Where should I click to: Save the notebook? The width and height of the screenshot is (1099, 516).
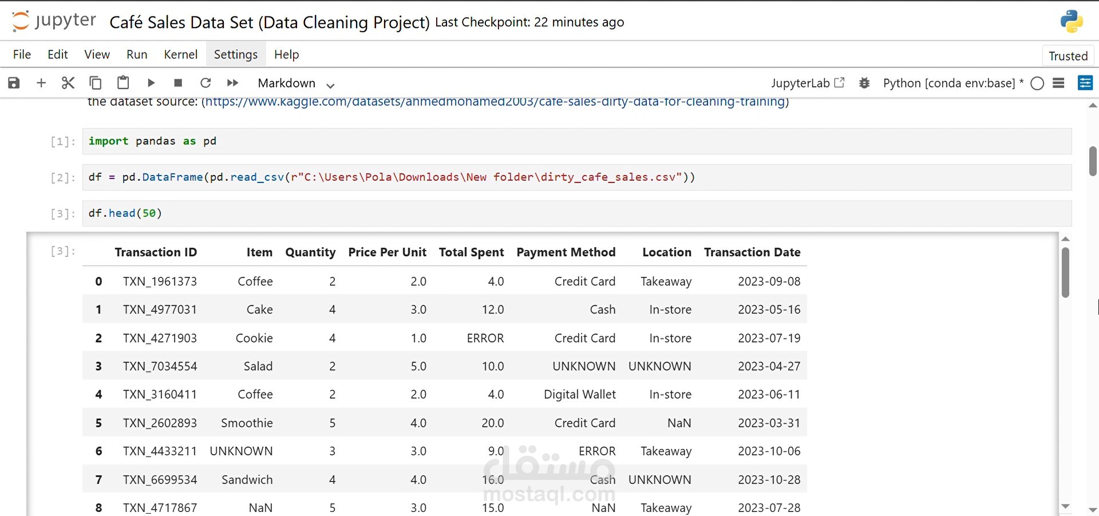(x=14, y=83)
